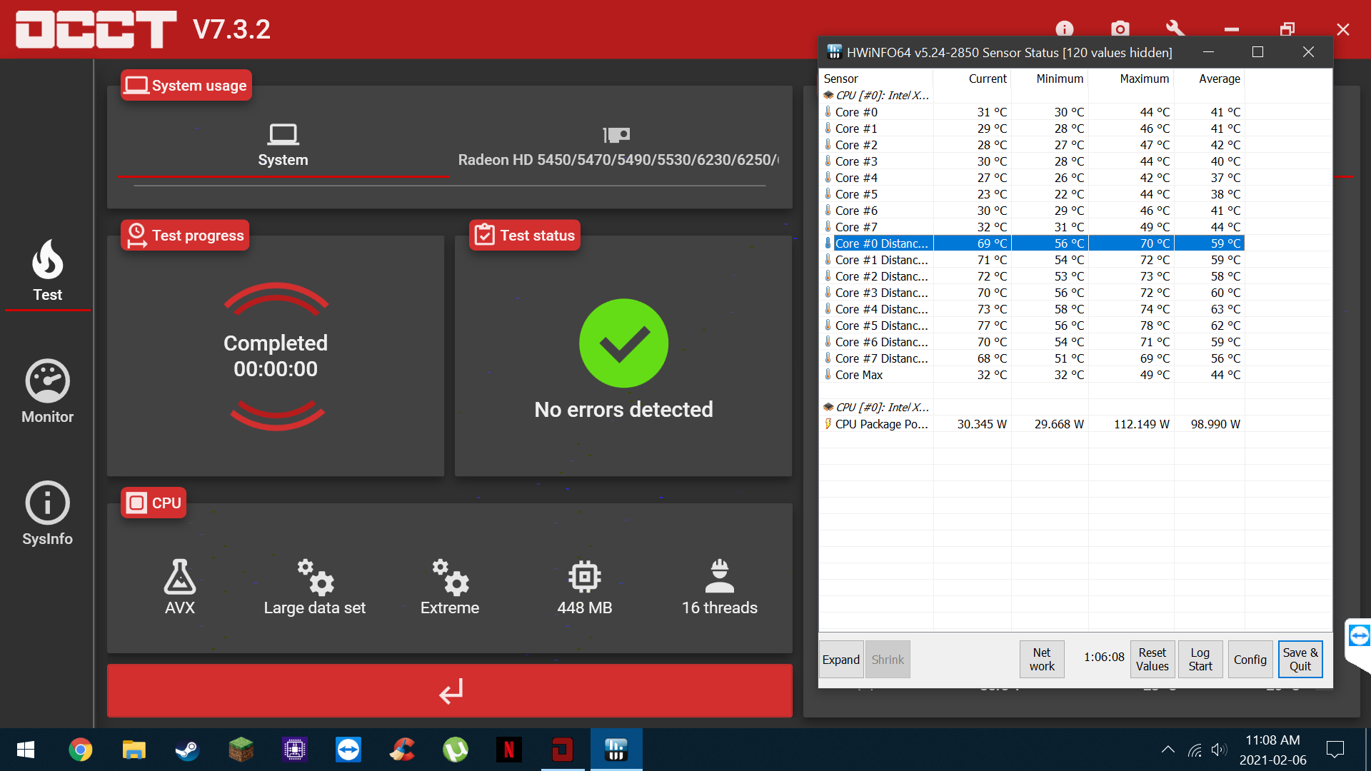Open Steam from the taskbar
This screenshot has width=1371, height=771.
[187, 750]
